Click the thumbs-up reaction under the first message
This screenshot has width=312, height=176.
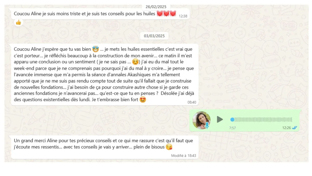[18, 22]
